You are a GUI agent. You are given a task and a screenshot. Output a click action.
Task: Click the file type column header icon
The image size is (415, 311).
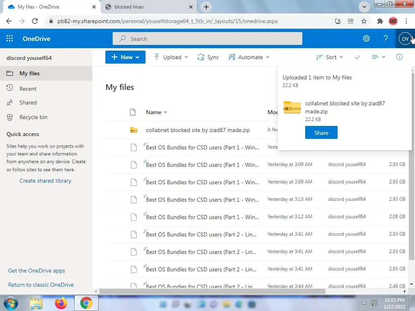(133, 112)
